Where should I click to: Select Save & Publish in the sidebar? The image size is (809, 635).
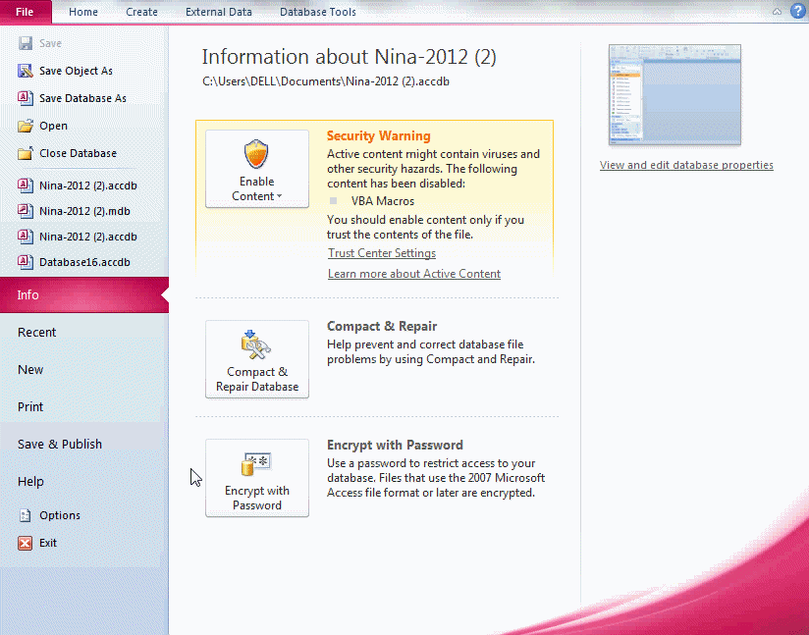pyautogui.click(x=60, y=444)
